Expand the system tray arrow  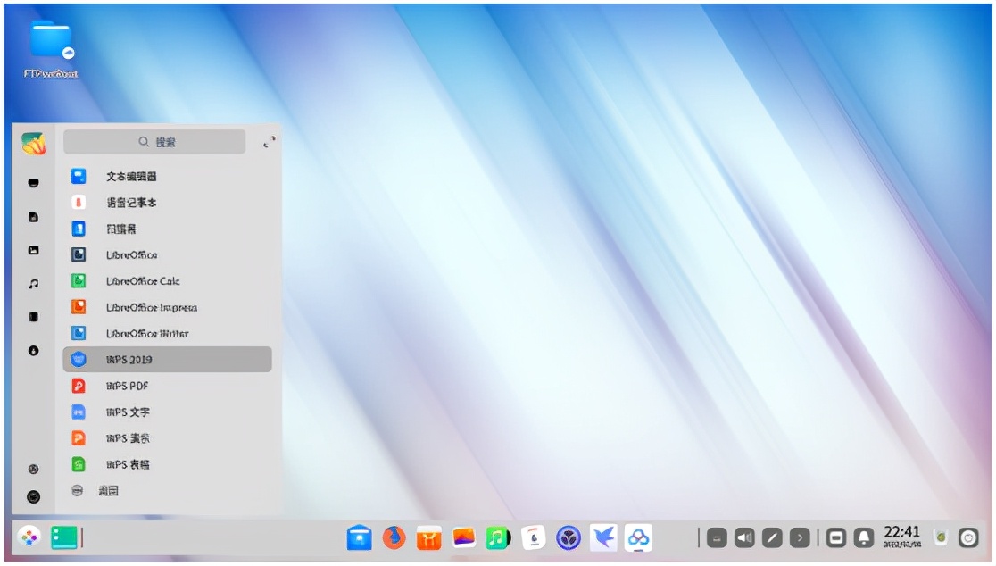[x=800, y=537]
